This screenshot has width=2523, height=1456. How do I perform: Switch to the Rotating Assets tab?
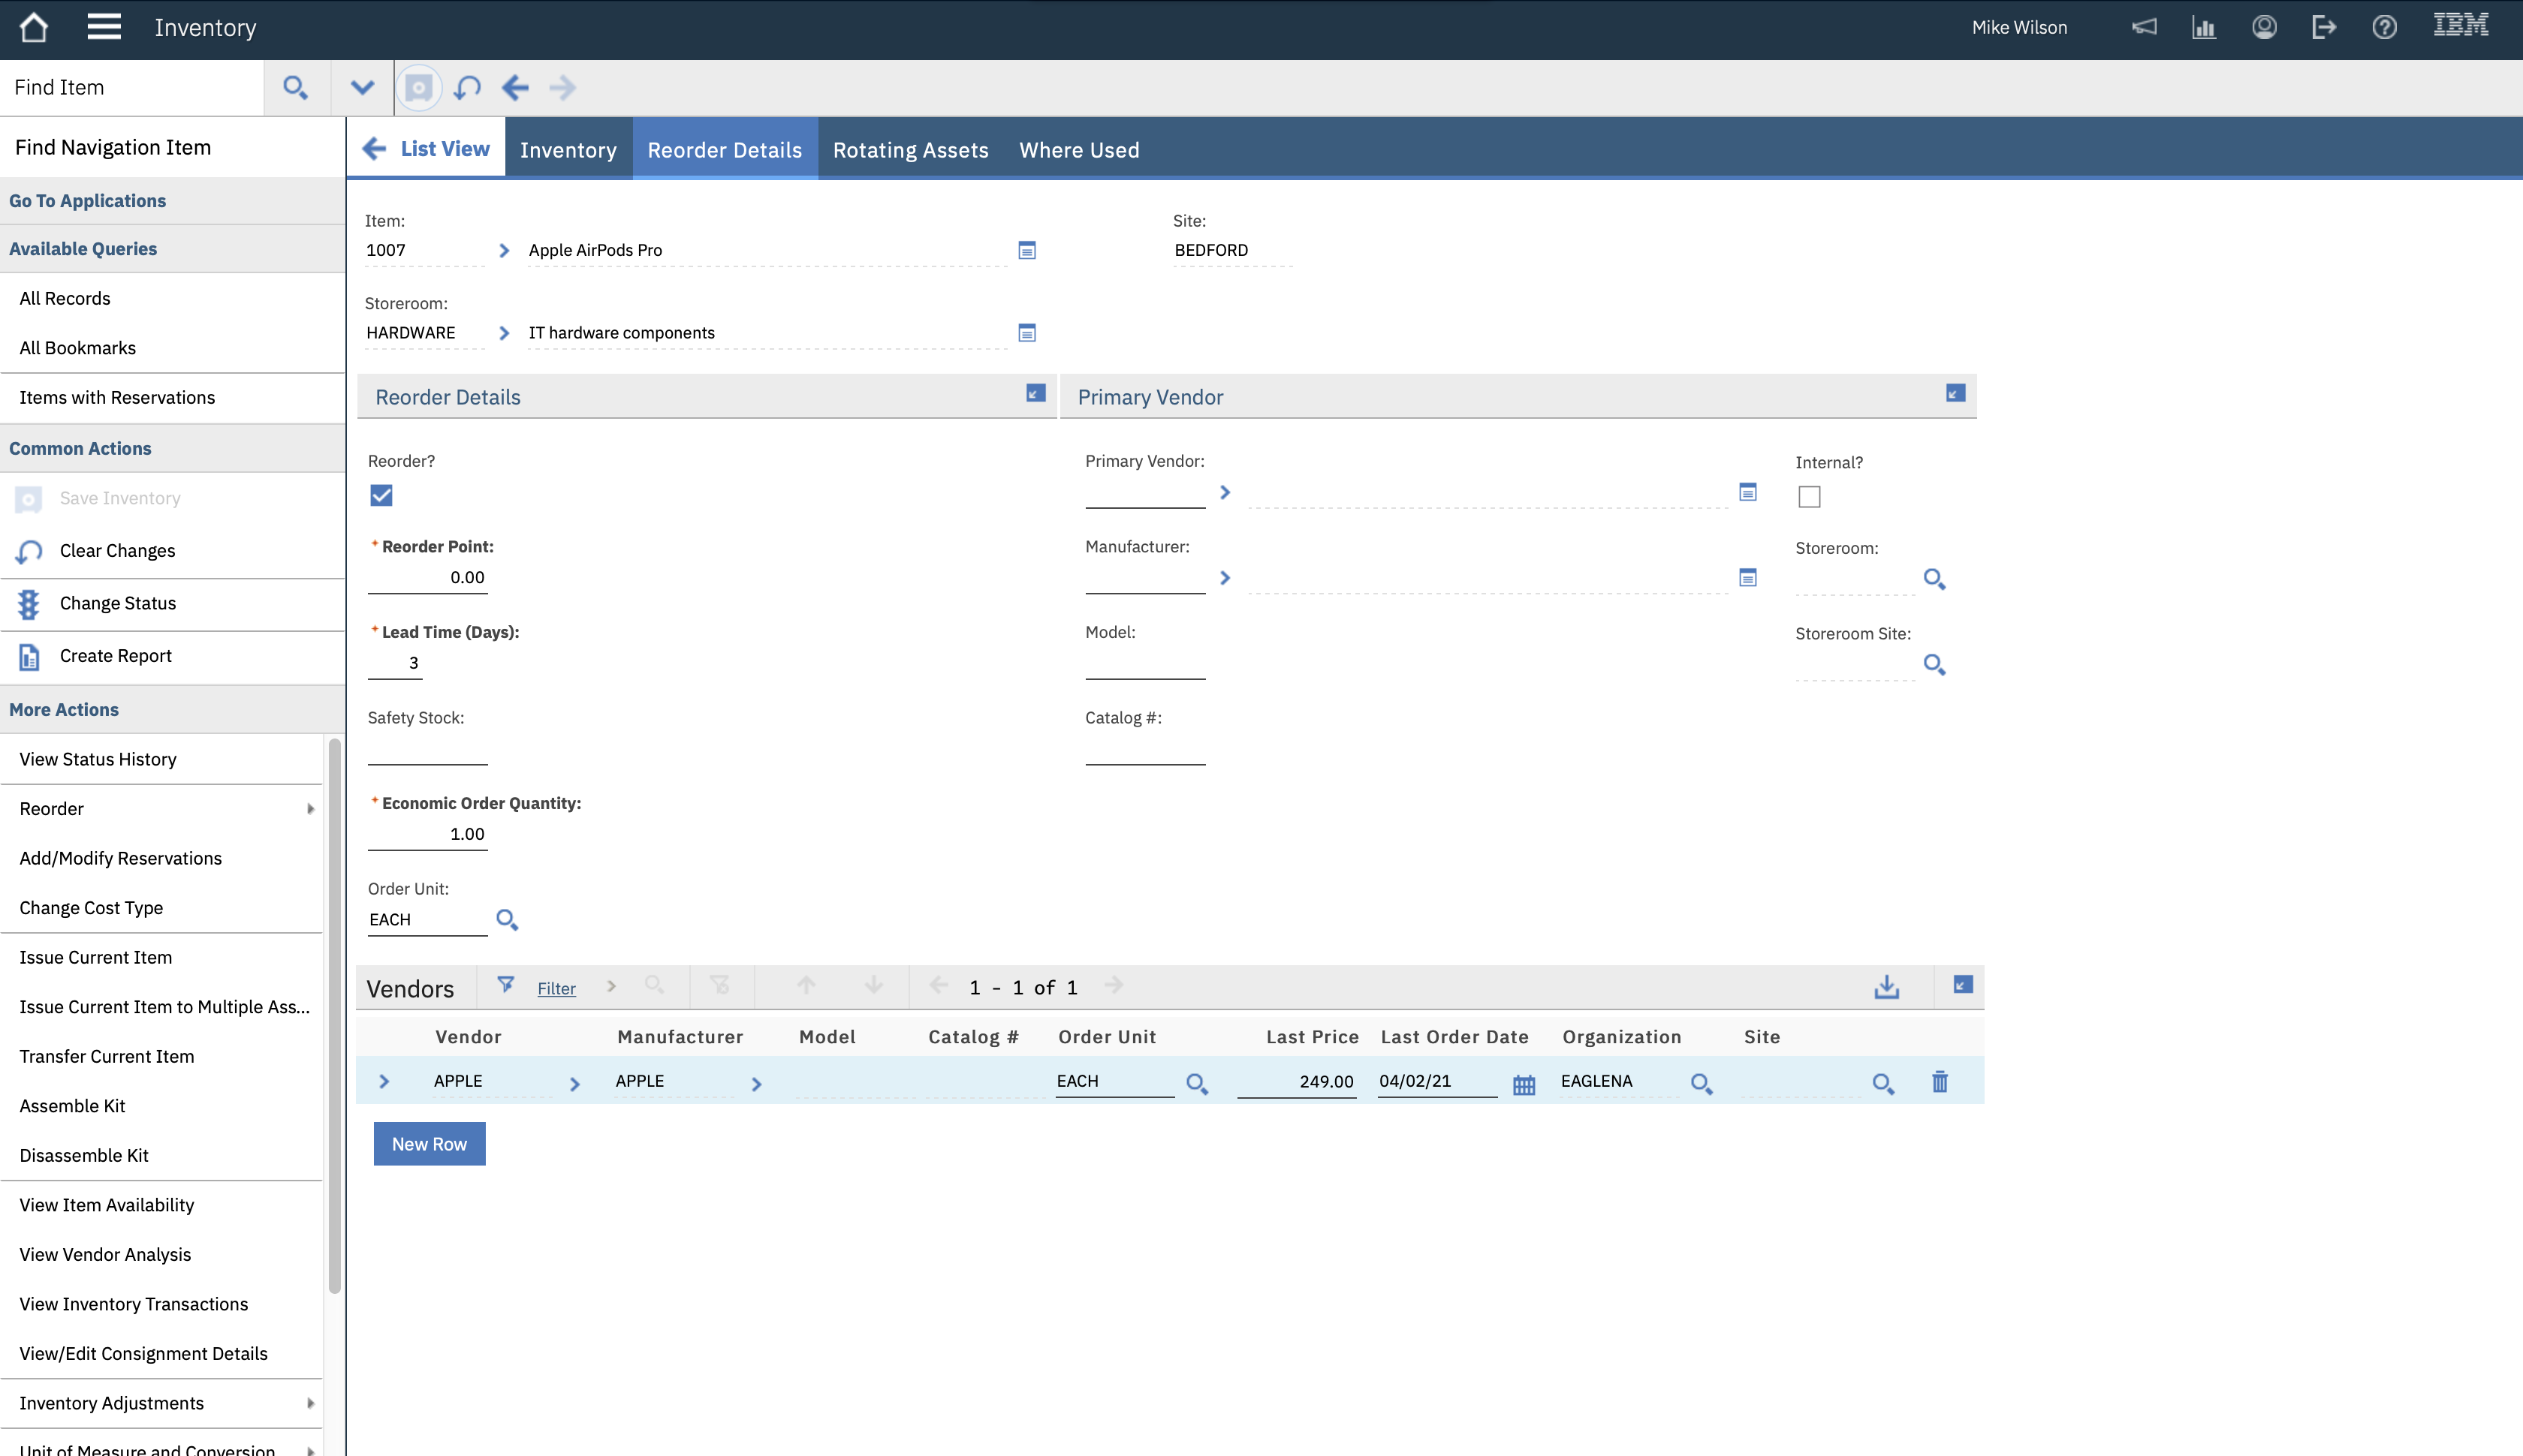coord(910,150)
